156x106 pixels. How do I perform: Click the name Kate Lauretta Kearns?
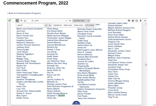[x=118, y=92]
